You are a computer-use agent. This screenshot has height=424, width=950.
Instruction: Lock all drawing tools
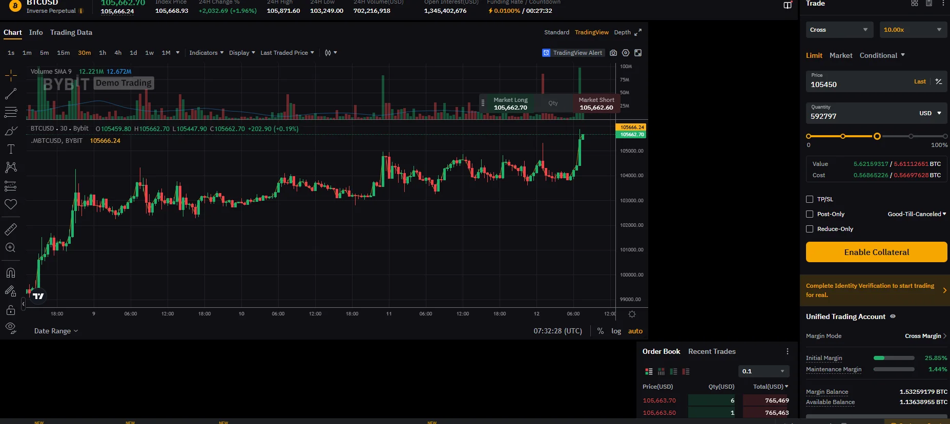11,310
